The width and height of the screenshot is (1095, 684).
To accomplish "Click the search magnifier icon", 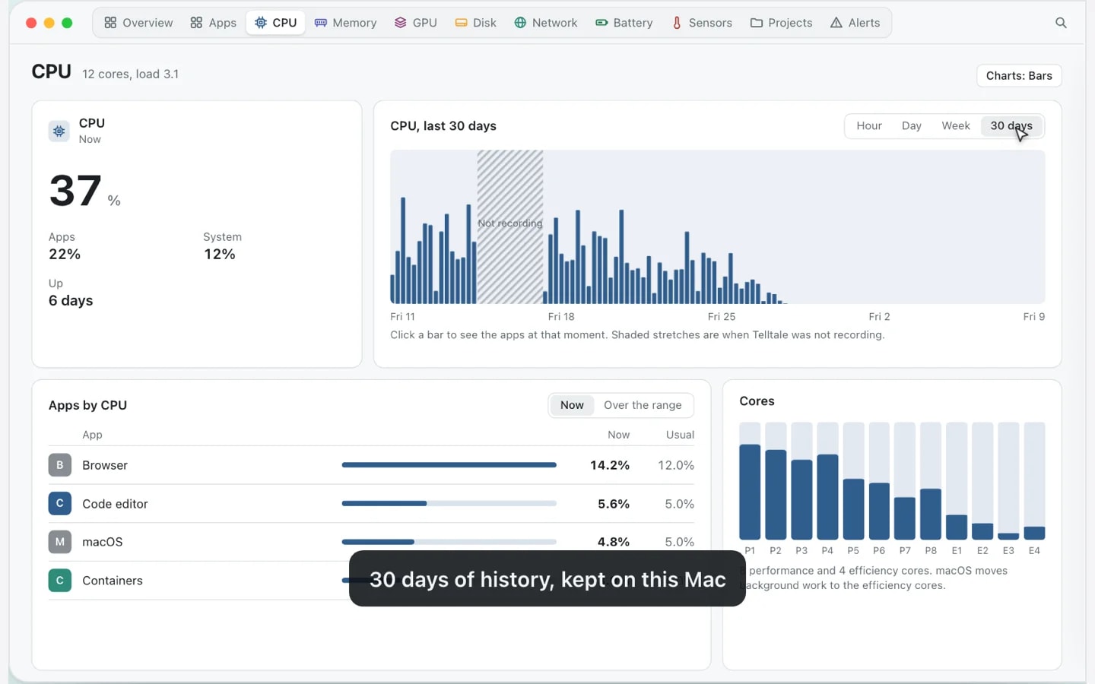I will coord(1061,23).
